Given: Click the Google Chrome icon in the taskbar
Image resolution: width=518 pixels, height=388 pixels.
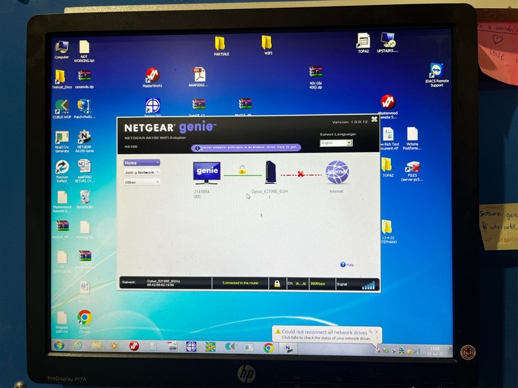Looking at the screenshot, I should pos(268,347).
